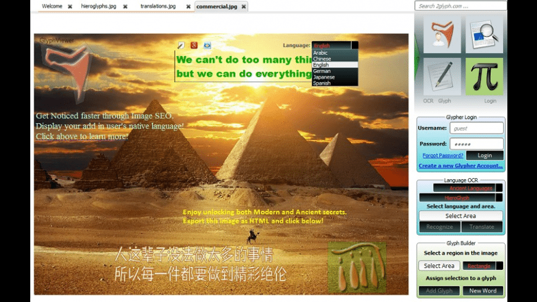Viewport: 537px width, 302px height.
Task: Switch to the translations.jpg tab
Action: coord(158,6)
